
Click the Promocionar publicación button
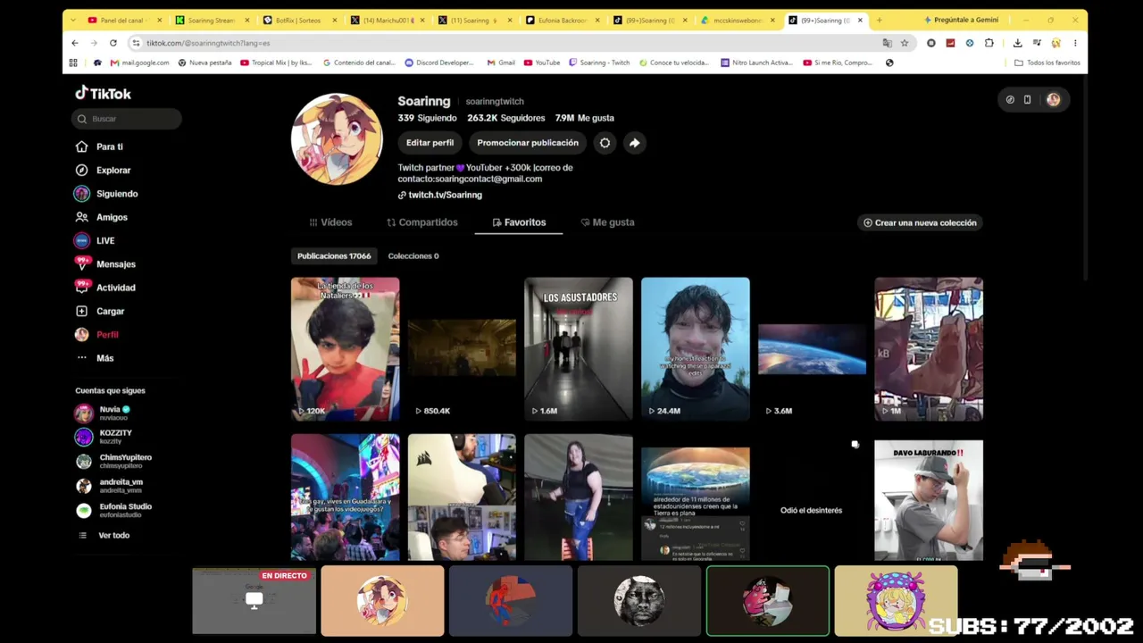pos(528,143)
